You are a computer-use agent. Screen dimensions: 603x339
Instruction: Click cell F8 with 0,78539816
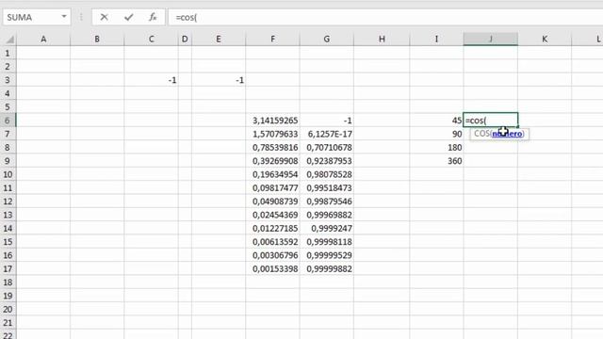pyautogui.click(x=272, y=147)
